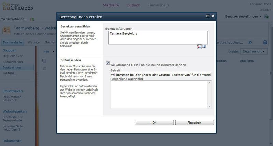This screenshot has height=146, width=273.
Task: Toggle the select-all icon in list header
Action: tap(44, 61)
